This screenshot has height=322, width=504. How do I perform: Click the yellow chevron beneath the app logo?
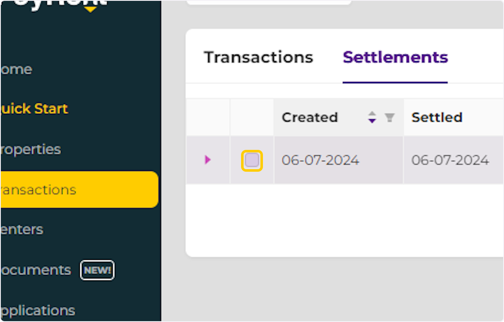(x=89, y=8)
